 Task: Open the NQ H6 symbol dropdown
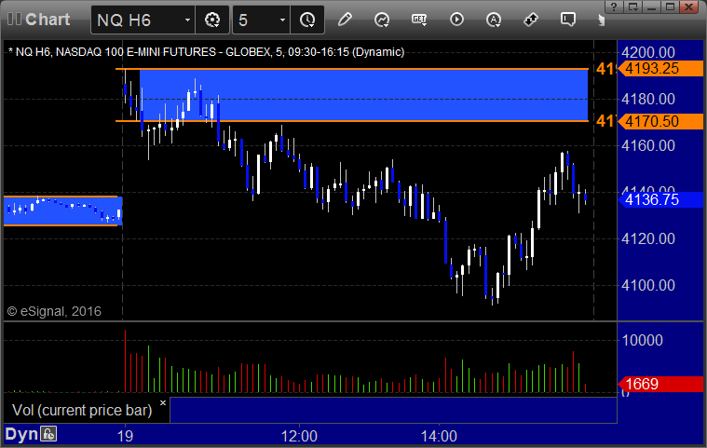pyautogui.click(x=187, y=20)
